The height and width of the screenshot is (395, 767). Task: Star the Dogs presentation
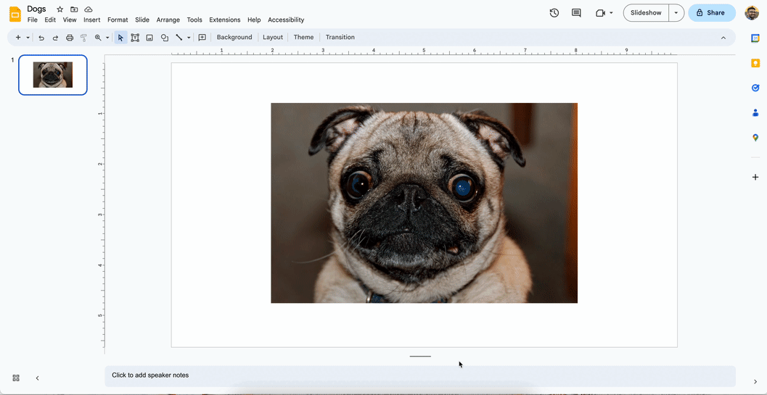(60, 9)
